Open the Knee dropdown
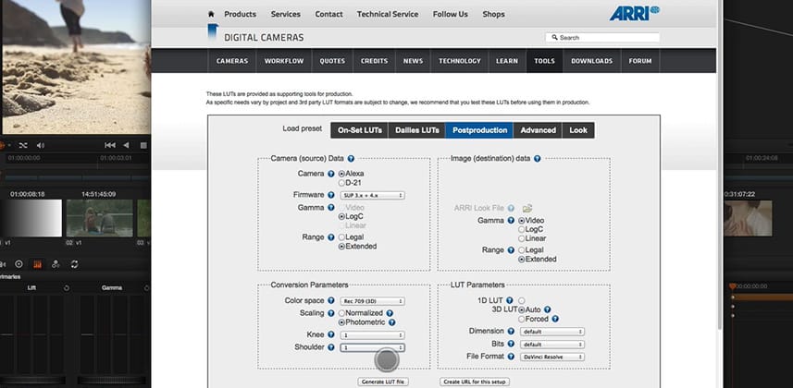Viewport: 793px width, 388px height. point(372,335)
